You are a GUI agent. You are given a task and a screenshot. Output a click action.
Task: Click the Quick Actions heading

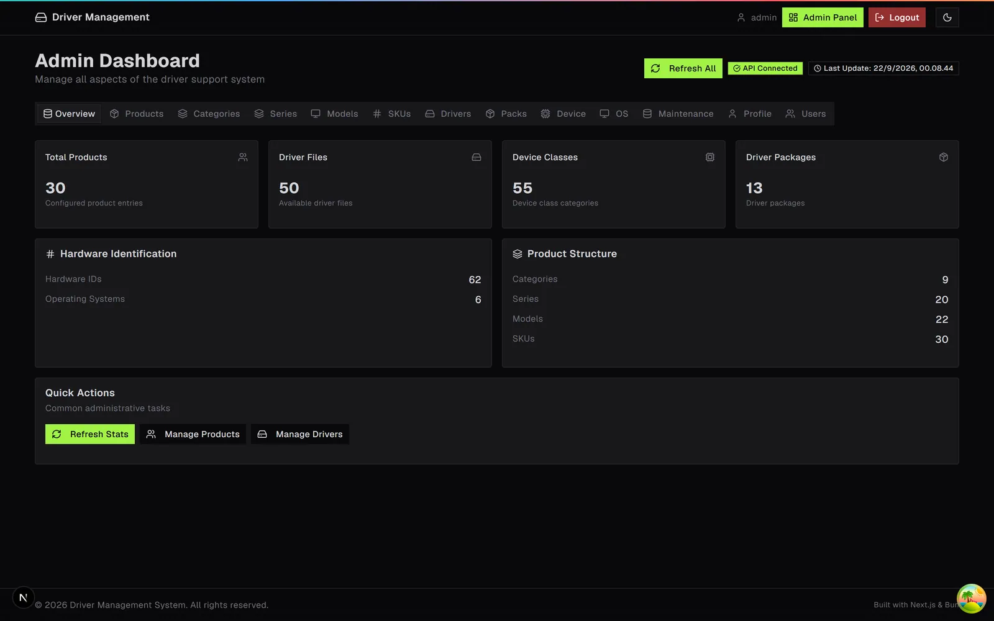[x=80, y=393]
